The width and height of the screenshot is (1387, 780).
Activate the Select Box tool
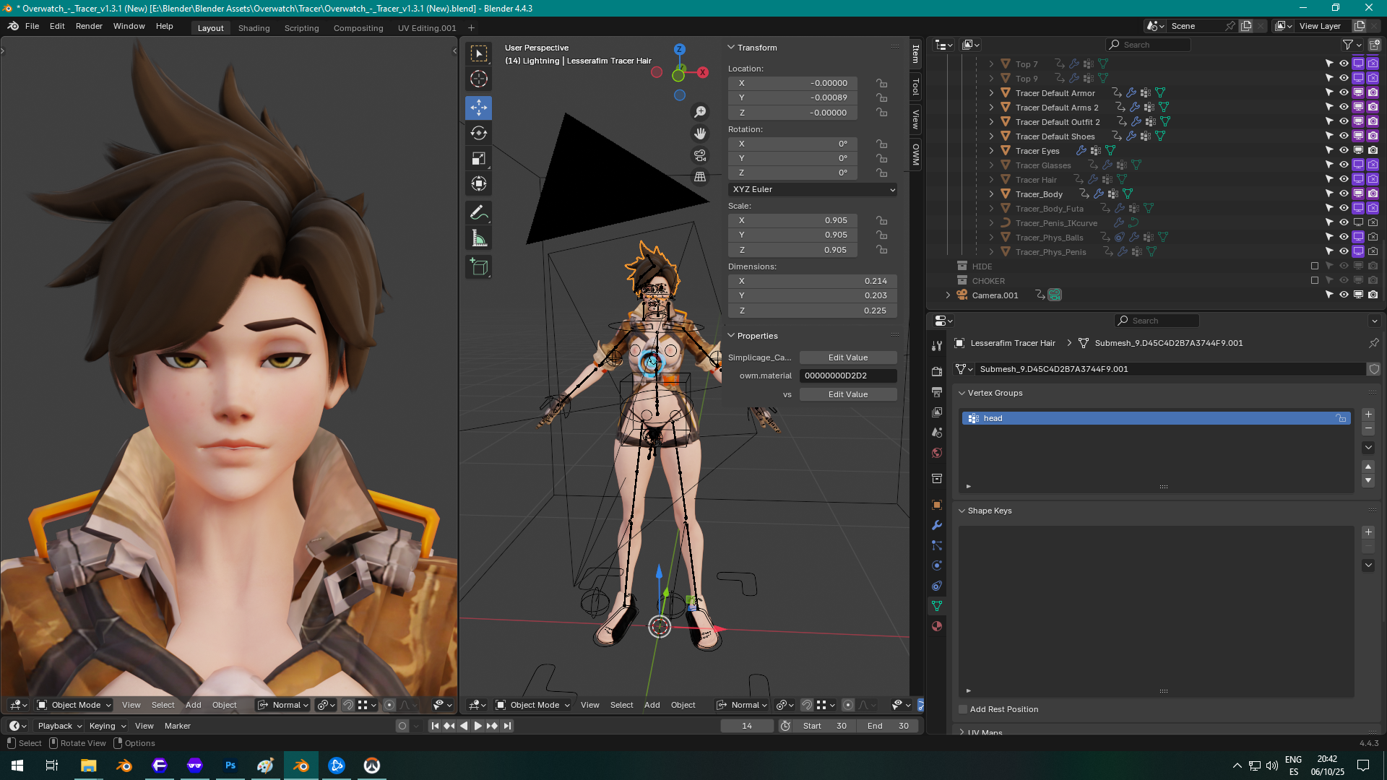pyautogui.click(x=478, y=53)
